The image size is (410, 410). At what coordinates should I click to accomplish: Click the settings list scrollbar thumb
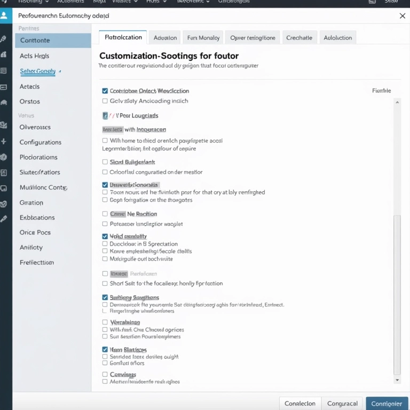[x=397, y=295]
